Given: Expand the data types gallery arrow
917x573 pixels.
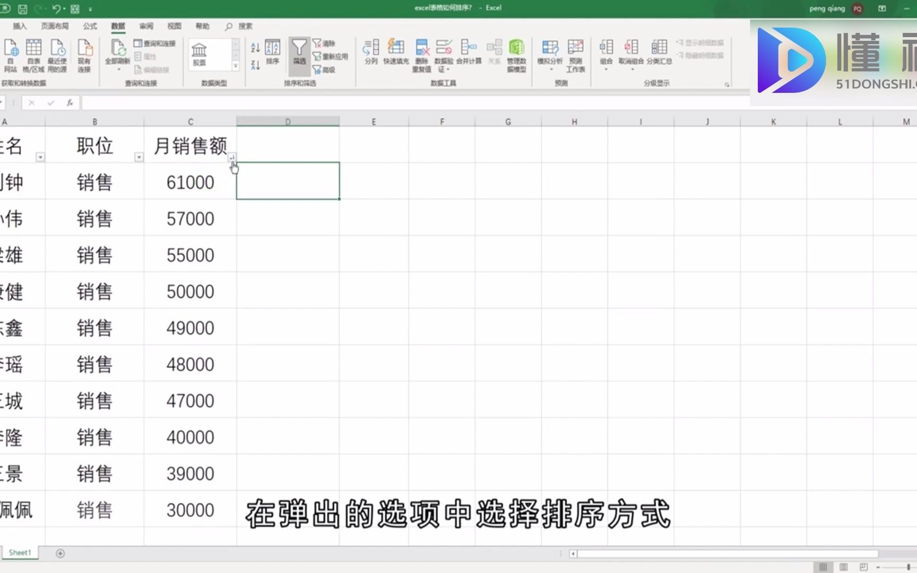Looking at the screenshot, I should point(236,66).
